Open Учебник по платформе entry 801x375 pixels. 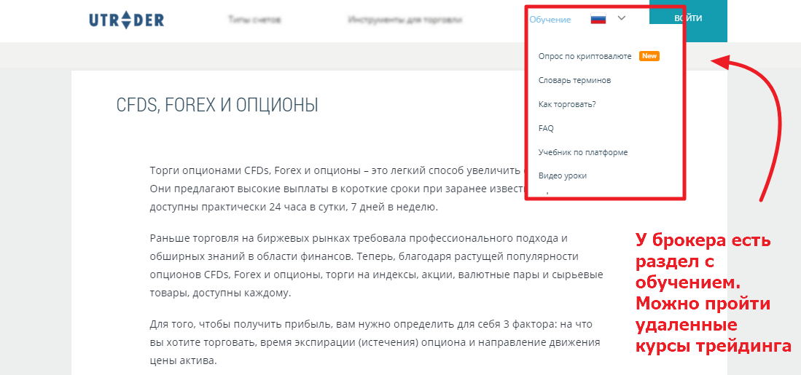pyautogui.click(x=583, y=152)
